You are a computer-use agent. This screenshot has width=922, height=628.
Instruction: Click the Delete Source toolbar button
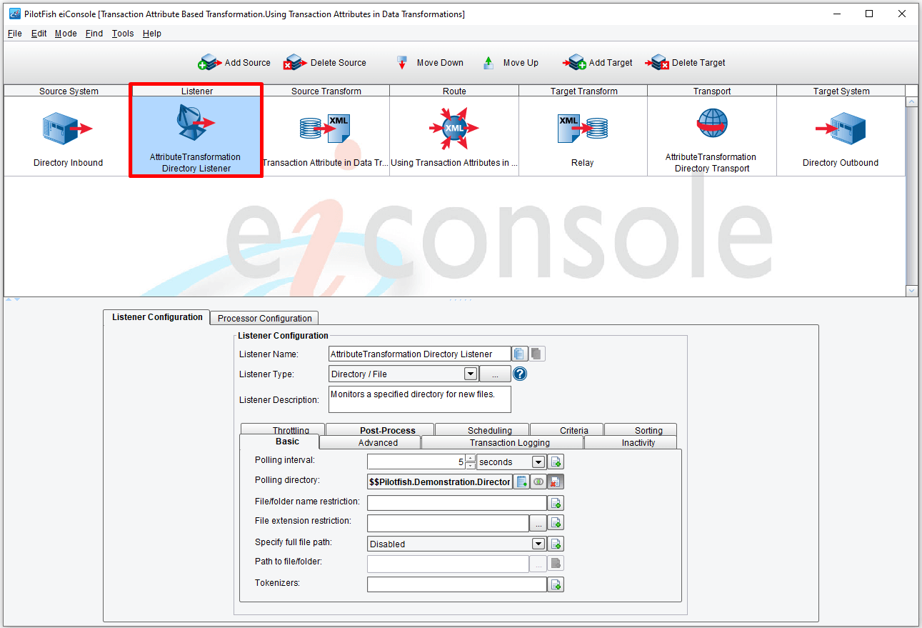pyautogui.click(x=325, y=63)
